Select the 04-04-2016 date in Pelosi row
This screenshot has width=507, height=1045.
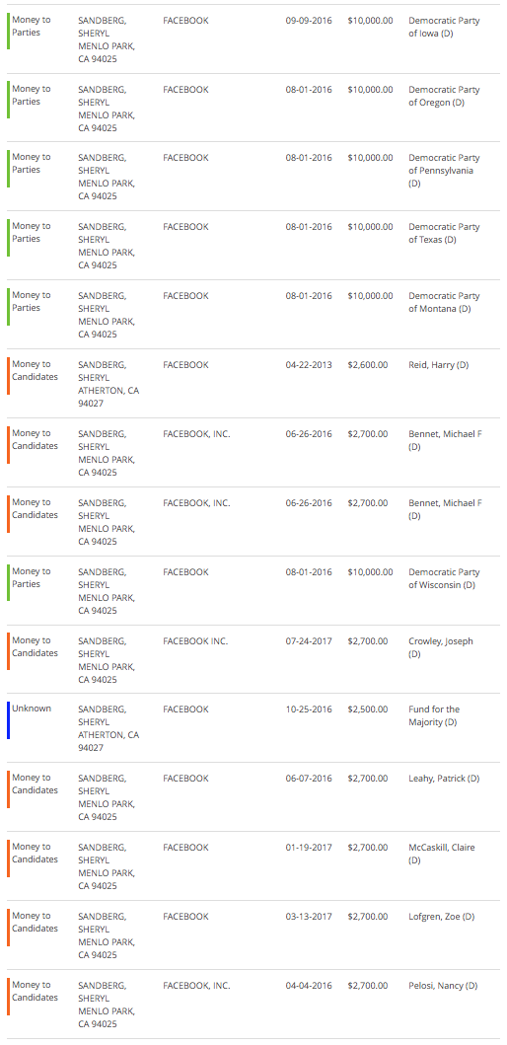coord(309,986)
